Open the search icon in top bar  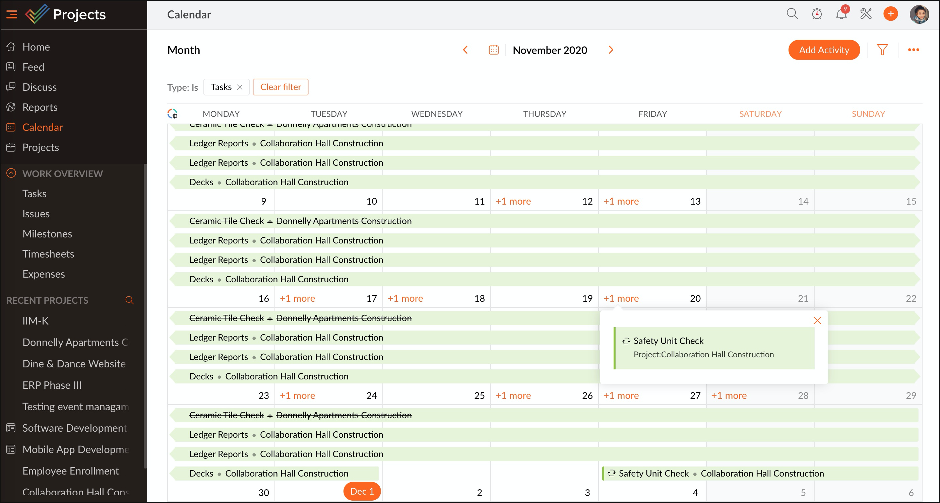(792, 14)
